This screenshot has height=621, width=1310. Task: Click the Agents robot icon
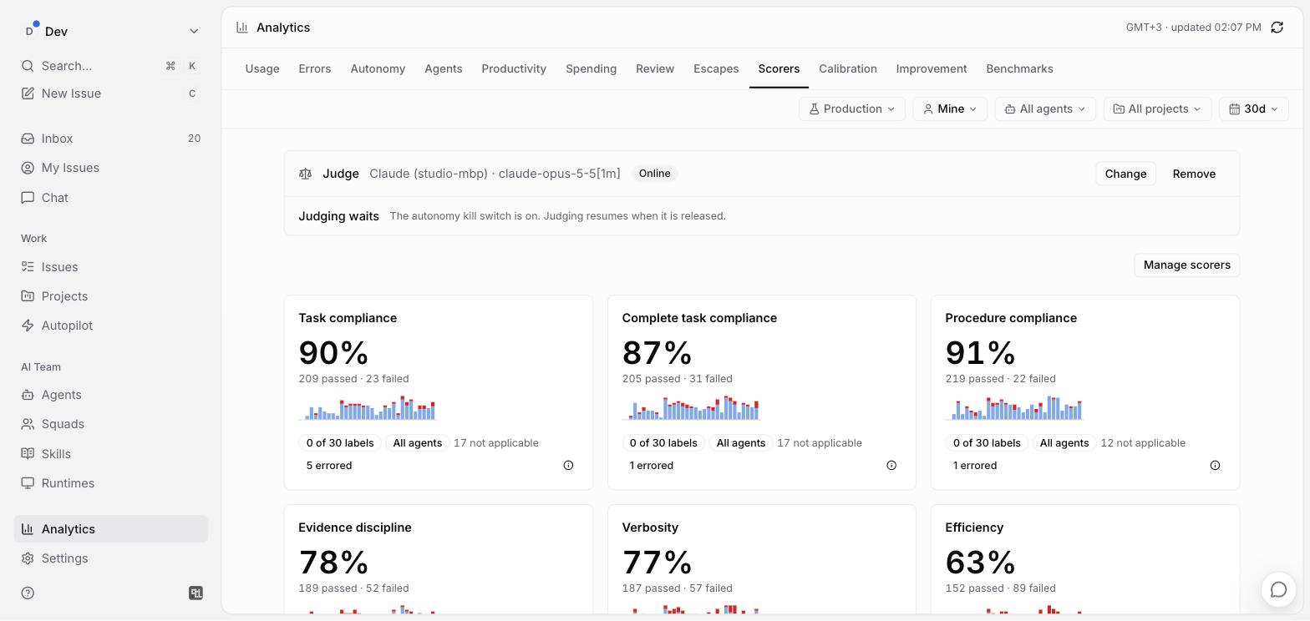tap(28, 395)
